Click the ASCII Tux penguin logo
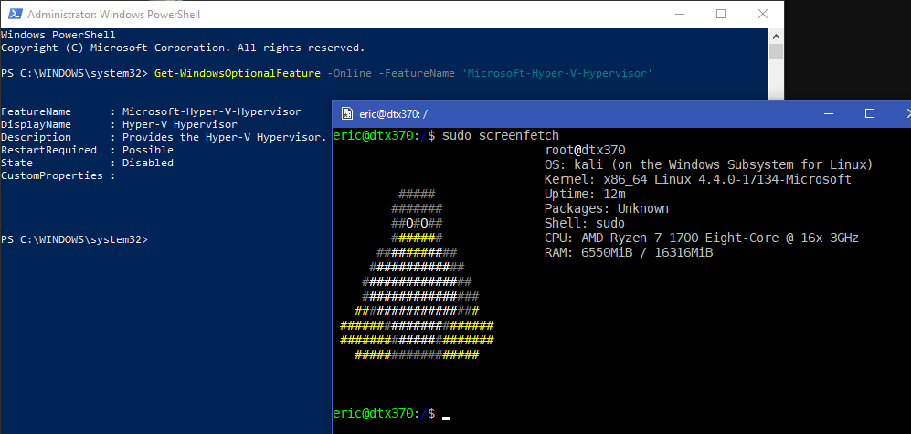Viewport: 911px width, 434px height. coord(417,274)
